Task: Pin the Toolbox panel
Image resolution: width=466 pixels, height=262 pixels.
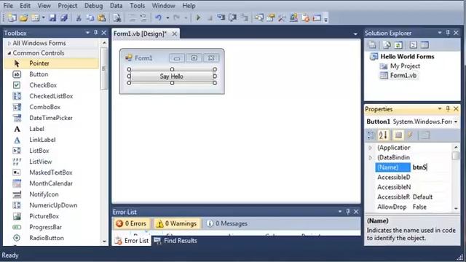Action: 95,33
